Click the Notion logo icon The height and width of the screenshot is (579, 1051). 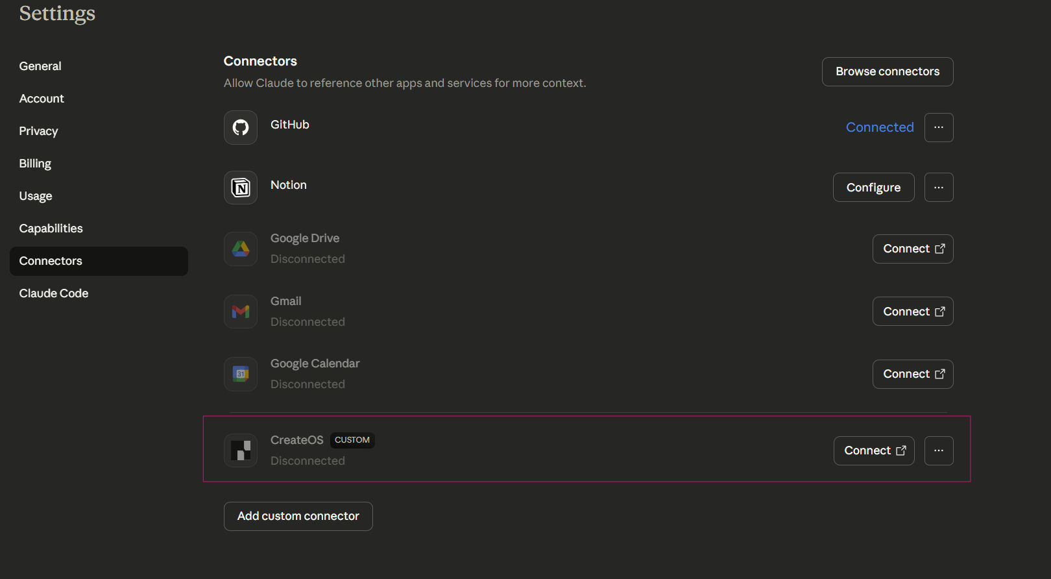[x=241, y=188]
